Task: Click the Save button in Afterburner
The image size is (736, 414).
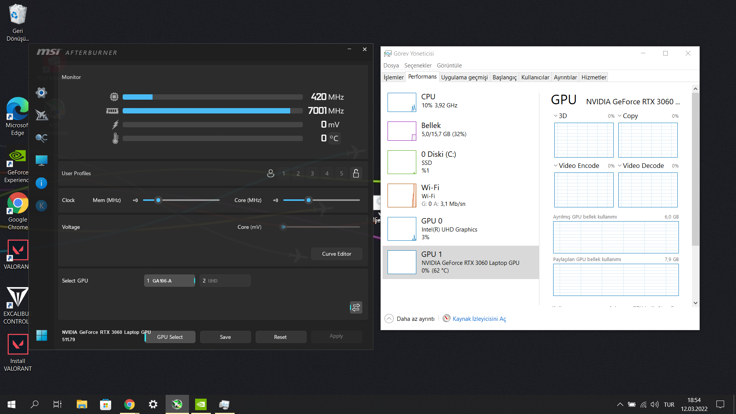Action: click(x=225, y=337)
